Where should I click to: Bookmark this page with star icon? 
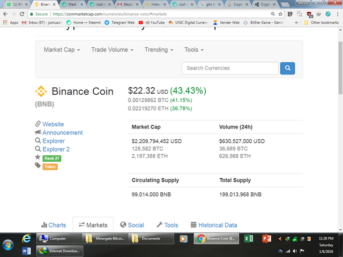(x=280, y=14)
